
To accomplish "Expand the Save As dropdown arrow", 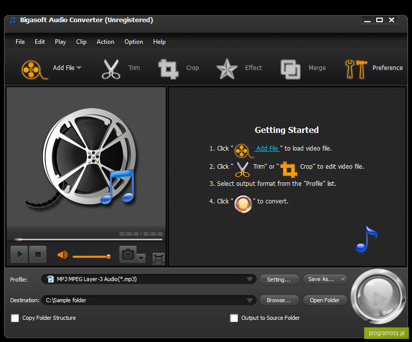I will (x=342, y=279).
